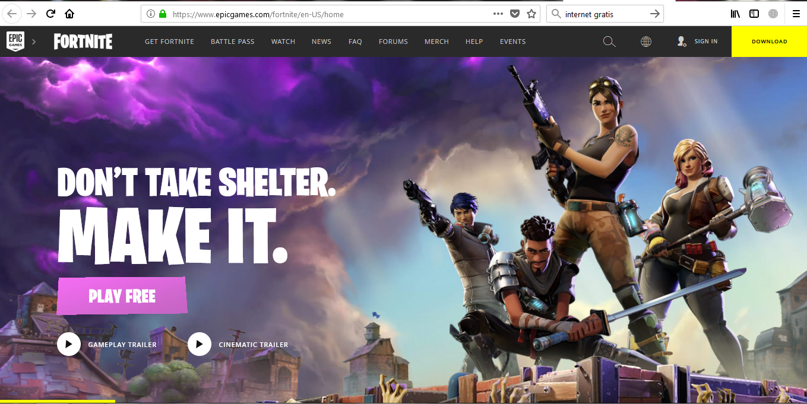The image size is (807, 404).
Task: Expand the chevron next to Epic Games logo
Action: point(34,42)
